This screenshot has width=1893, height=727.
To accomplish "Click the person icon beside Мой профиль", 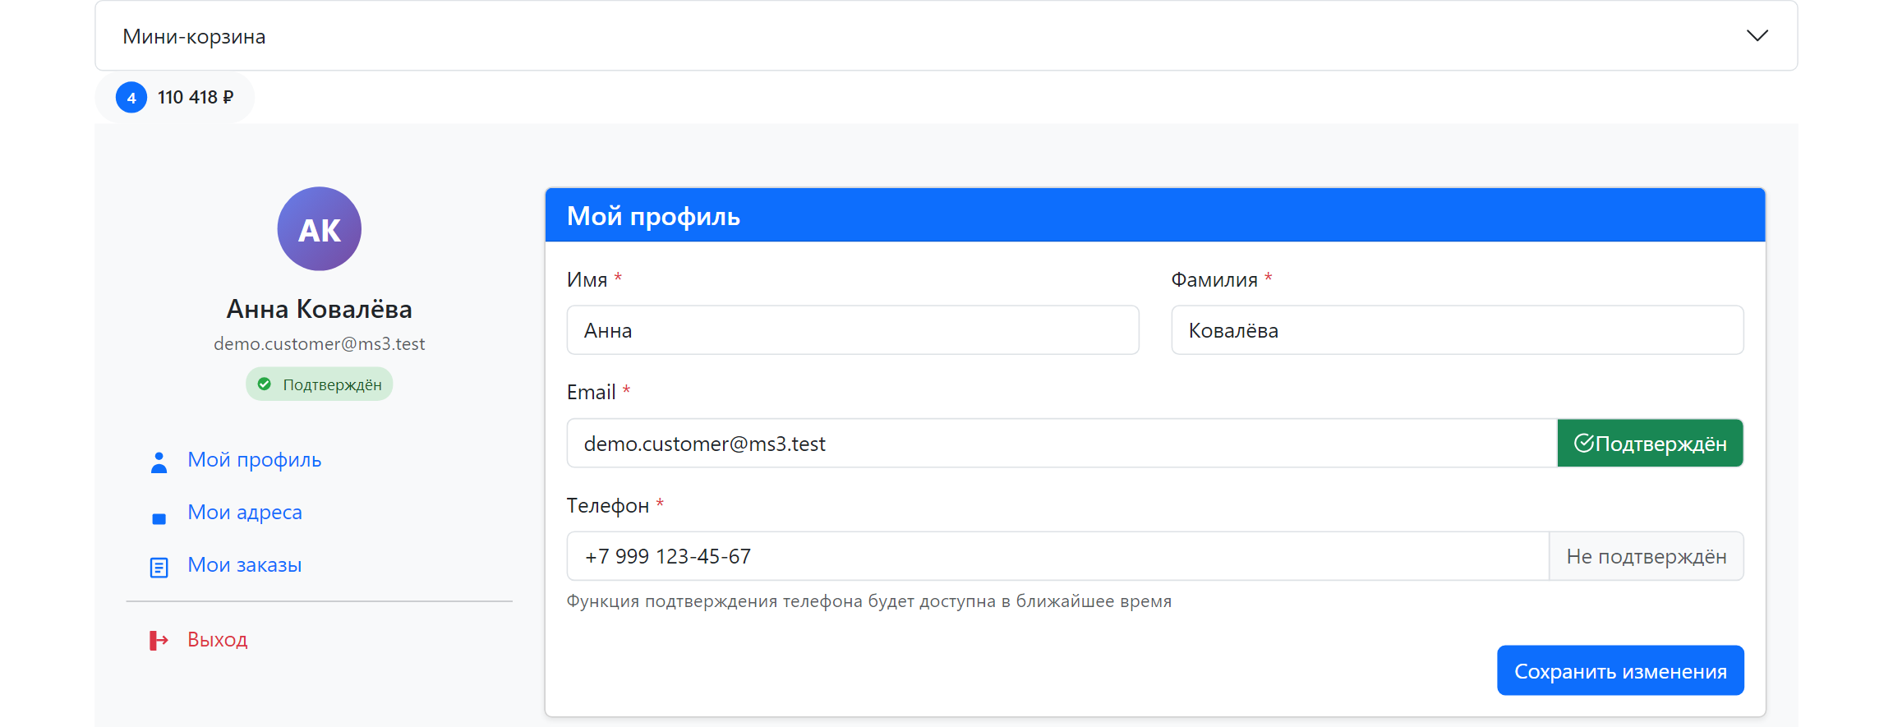I will pos(159,462).
